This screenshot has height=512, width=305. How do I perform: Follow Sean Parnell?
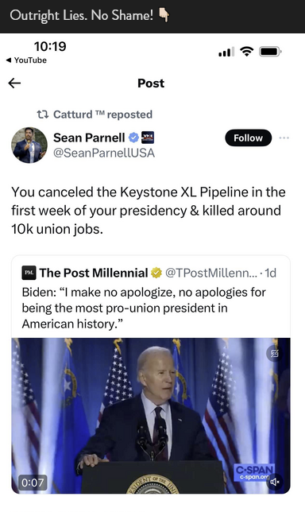point(249,138)
